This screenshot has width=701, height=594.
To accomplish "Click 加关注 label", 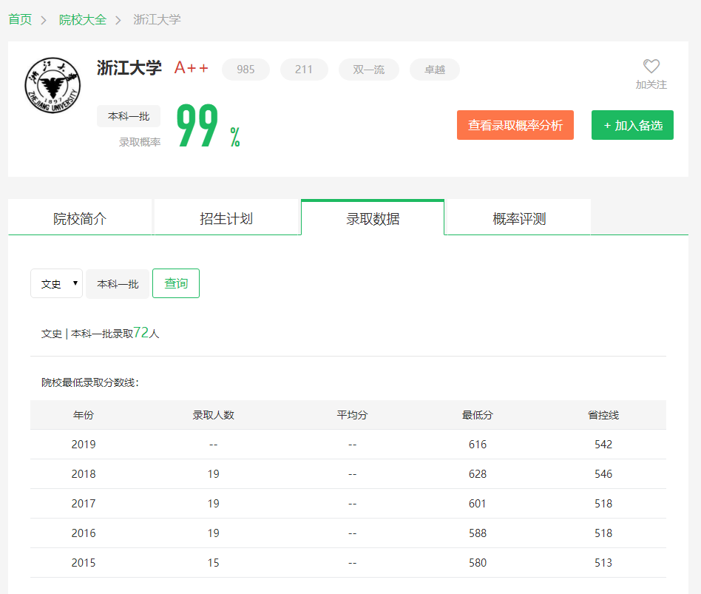I will [651, 84].
